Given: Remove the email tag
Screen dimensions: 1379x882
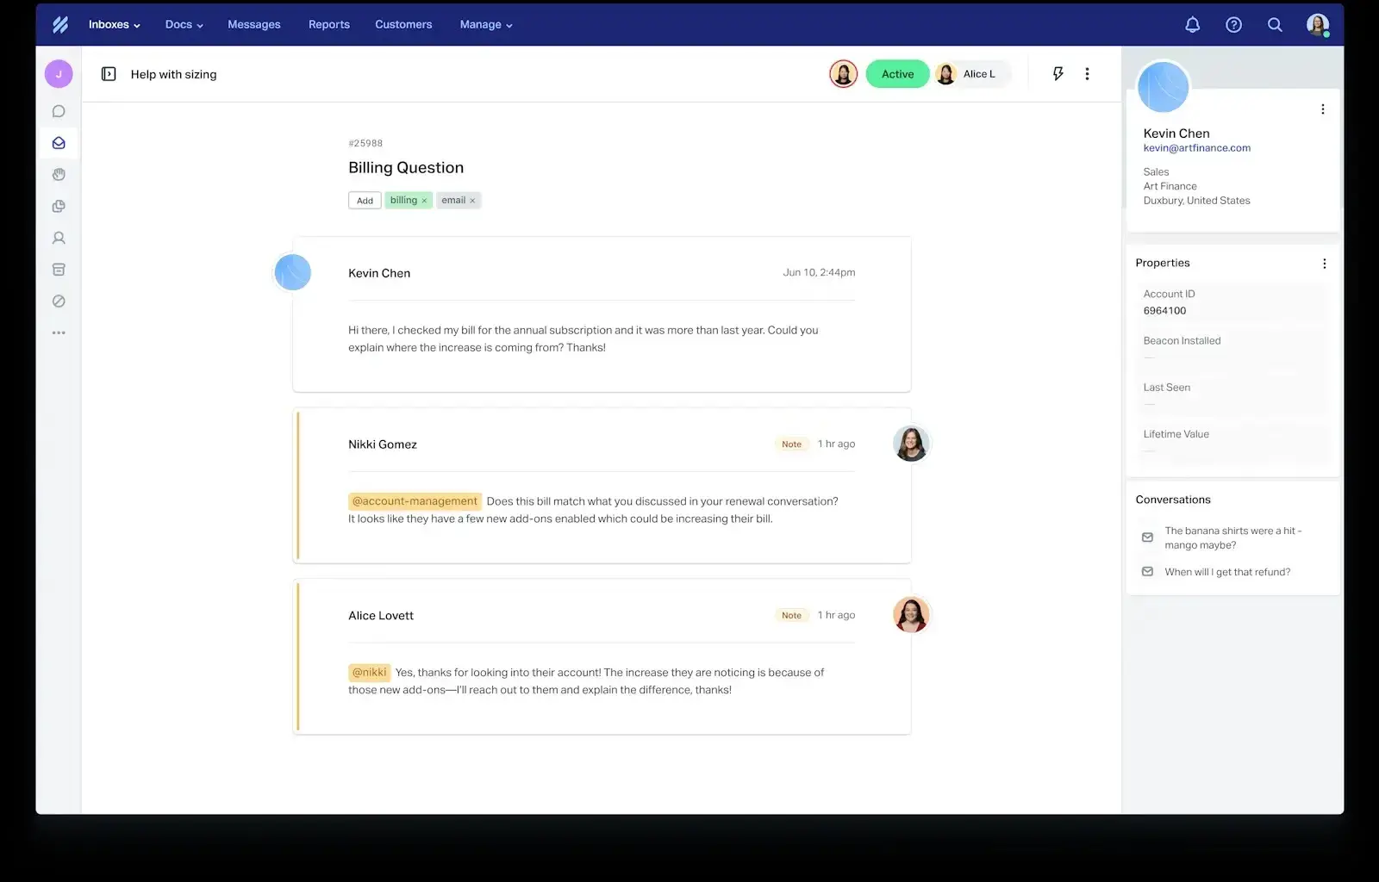Looking at the screenshot, I should (472, 201).
